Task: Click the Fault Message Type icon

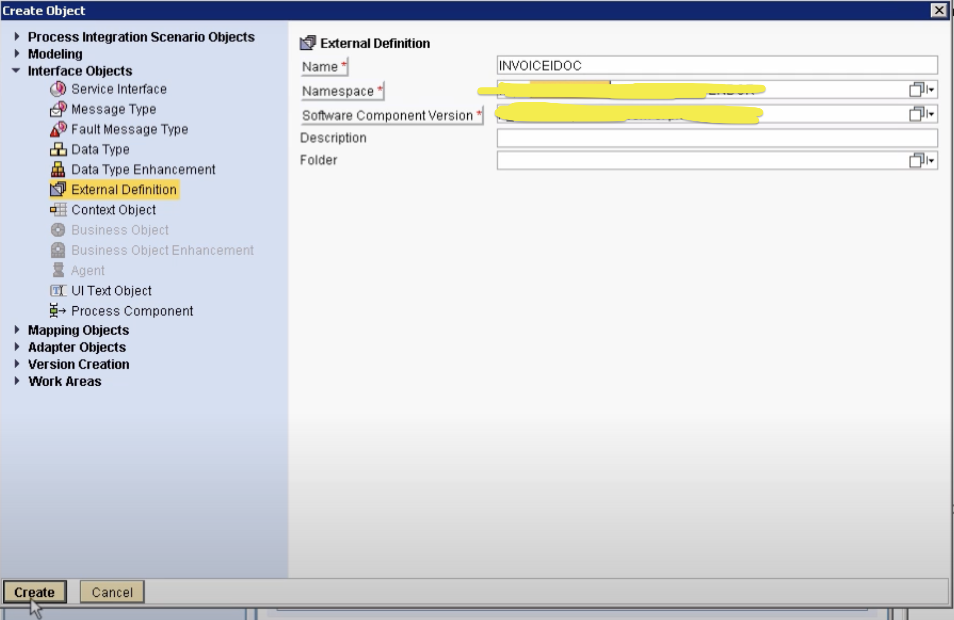Action: (x=58, y=129)
